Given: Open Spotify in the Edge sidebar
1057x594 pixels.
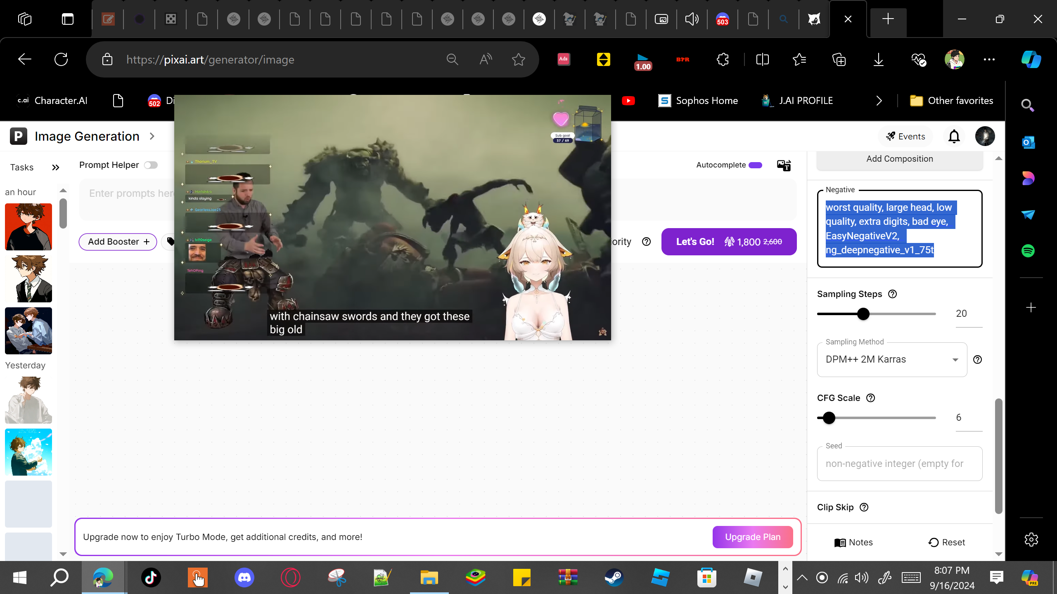Looking at the screenshot, I should coord(1028,251).
